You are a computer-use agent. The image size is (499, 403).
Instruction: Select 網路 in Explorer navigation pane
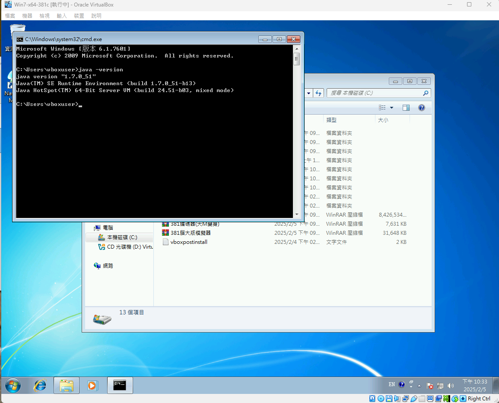(x=108, y=265)
